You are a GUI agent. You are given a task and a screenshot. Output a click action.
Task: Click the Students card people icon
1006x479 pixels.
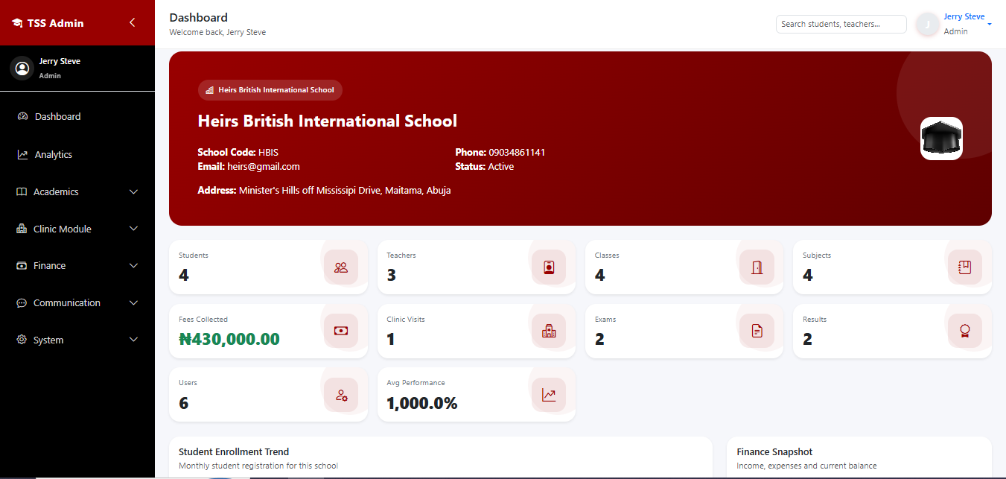pos(341,267)
